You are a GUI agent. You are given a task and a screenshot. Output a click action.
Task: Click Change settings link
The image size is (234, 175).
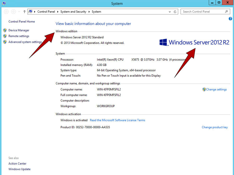point(216,89)
